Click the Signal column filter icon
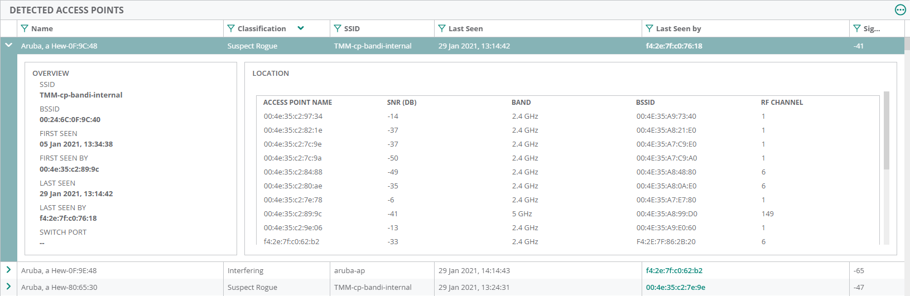 (857, 28)
